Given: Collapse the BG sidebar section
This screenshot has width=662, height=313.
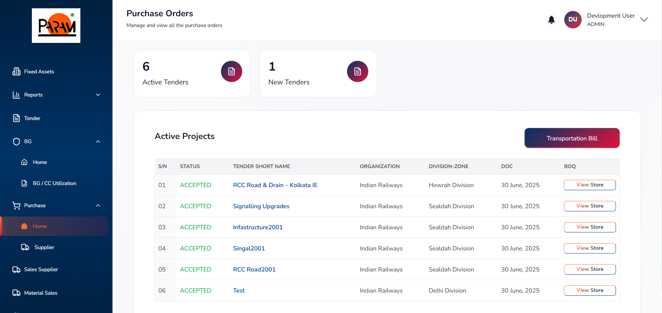Looking at the screenshot, I should point(98,141).
